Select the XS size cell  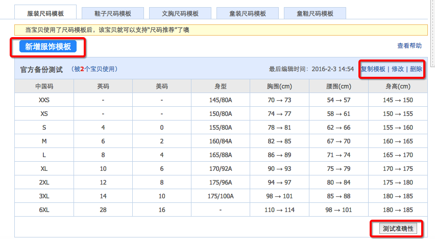[44, 113]
